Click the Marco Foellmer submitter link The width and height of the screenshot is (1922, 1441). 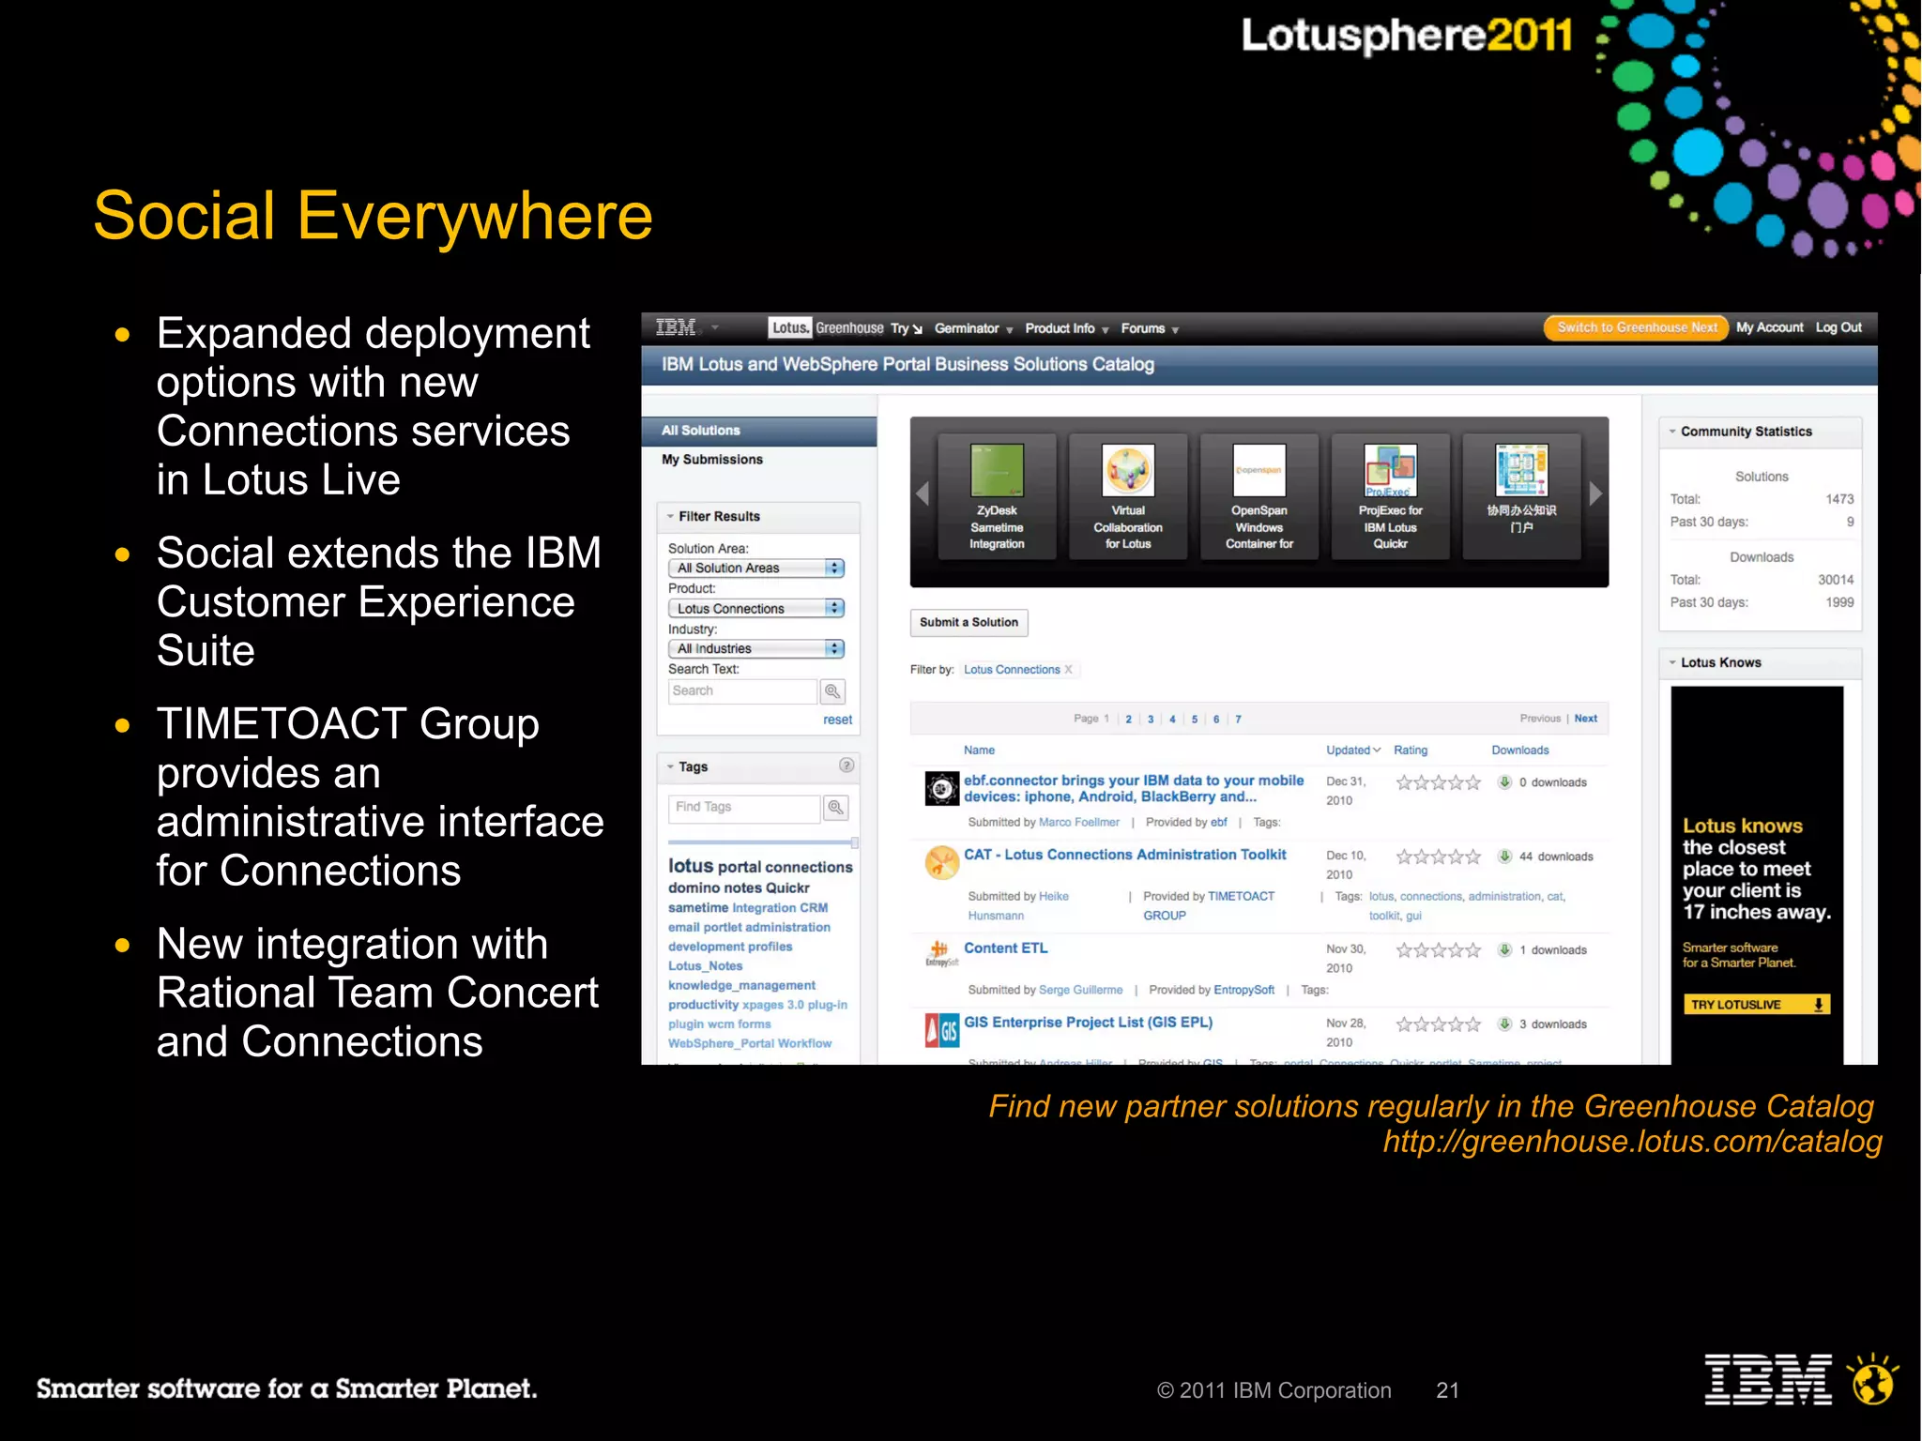pyautogui.click(x=1079, y=823)
